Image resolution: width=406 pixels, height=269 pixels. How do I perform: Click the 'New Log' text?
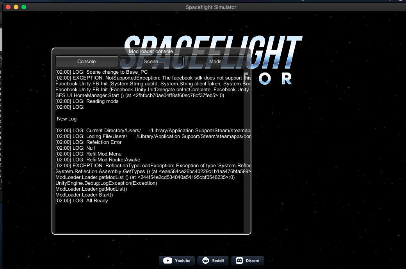(x=67, y=119)
